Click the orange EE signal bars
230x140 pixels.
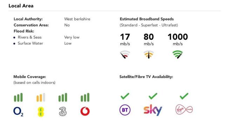coord(41,97)
